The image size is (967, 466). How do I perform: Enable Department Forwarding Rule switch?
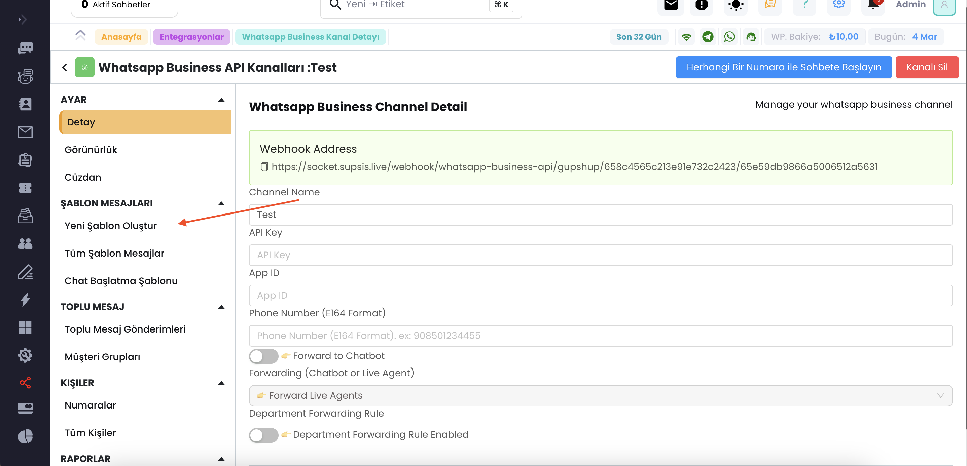[x=263, y=435]
